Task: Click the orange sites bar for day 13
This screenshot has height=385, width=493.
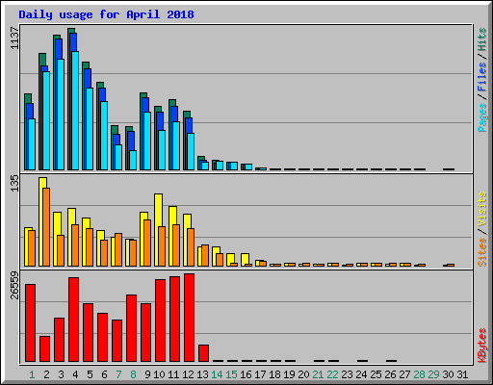Action: point(205,256)
